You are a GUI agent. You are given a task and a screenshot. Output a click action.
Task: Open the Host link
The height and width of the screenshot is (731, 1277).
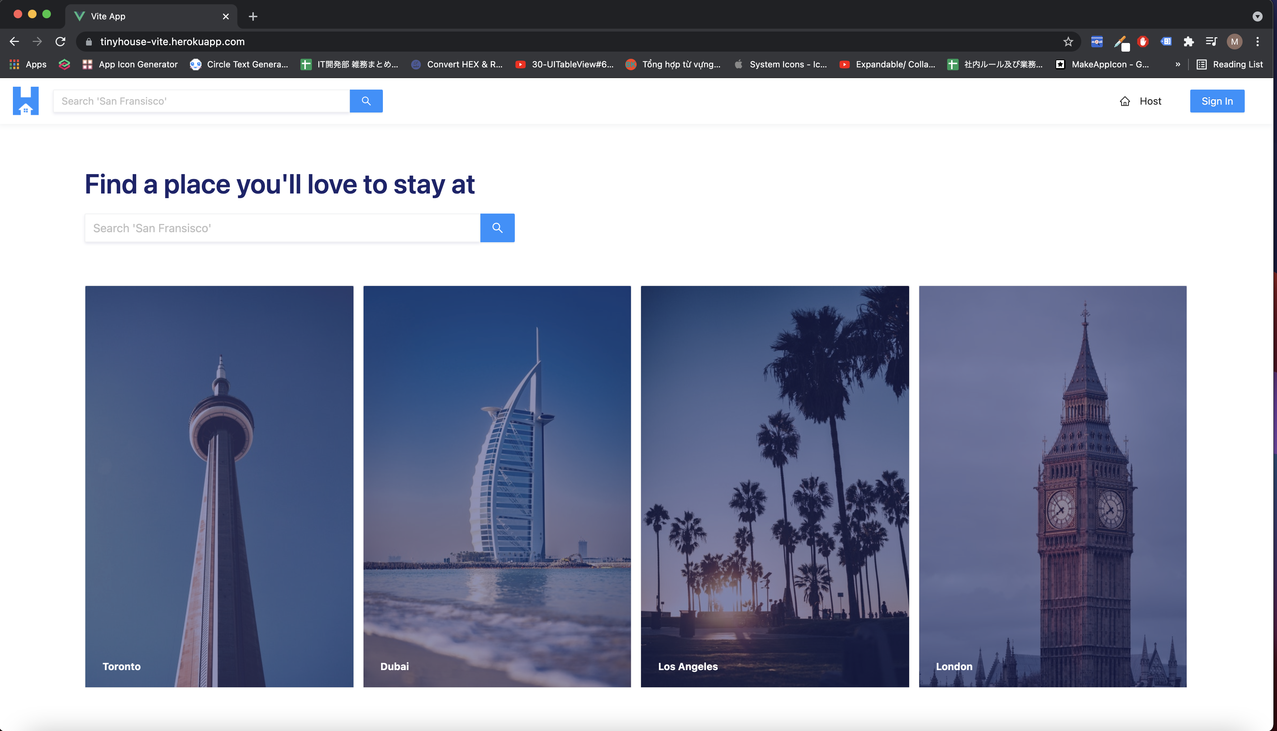1150,101
